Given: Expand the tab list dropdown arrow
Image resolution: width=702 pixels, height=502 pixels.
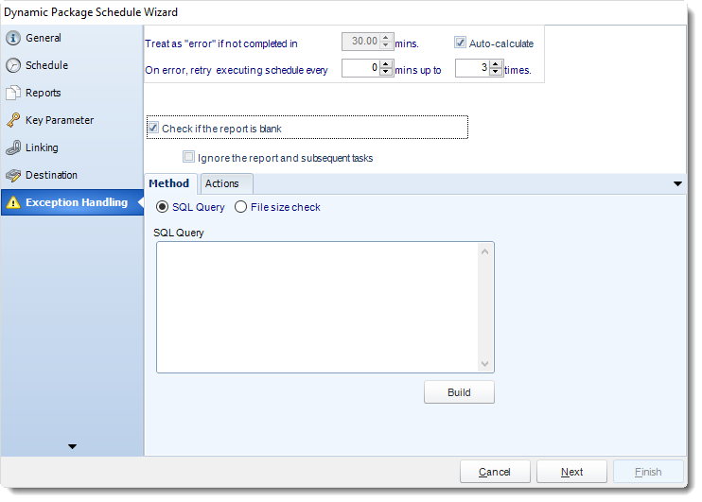Looking at the screenshot, I should point(677,184).
